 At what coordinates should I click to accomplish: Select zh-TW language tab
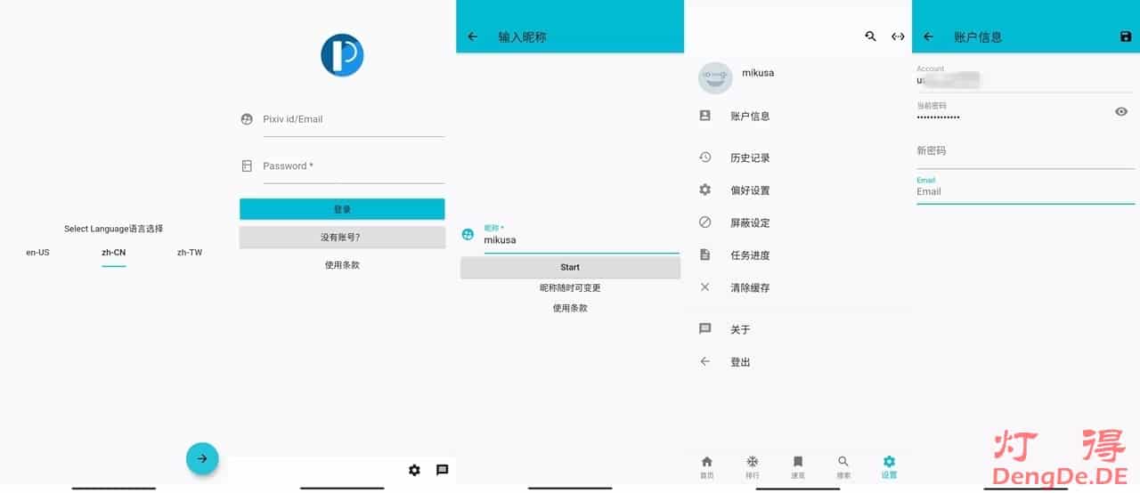(x=190, y=253)
